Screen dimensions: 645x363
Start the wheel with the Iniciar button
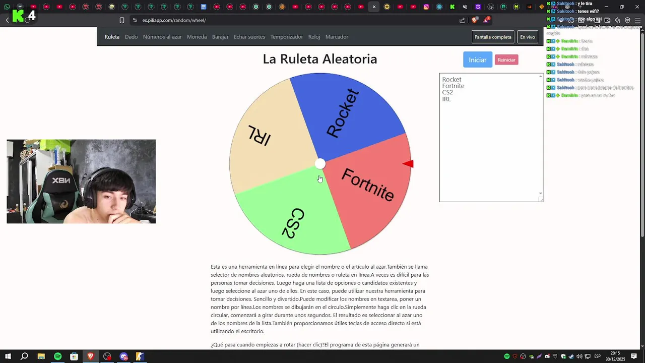tap(478, 59)
